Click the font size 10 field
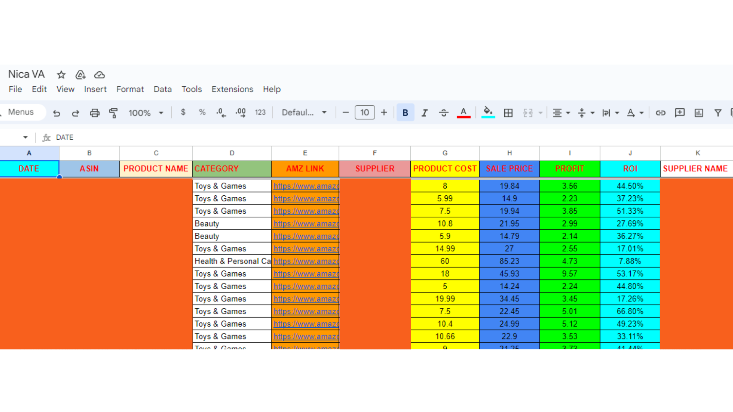The width and height of the screenshot is (733, 412). point(365,113)
